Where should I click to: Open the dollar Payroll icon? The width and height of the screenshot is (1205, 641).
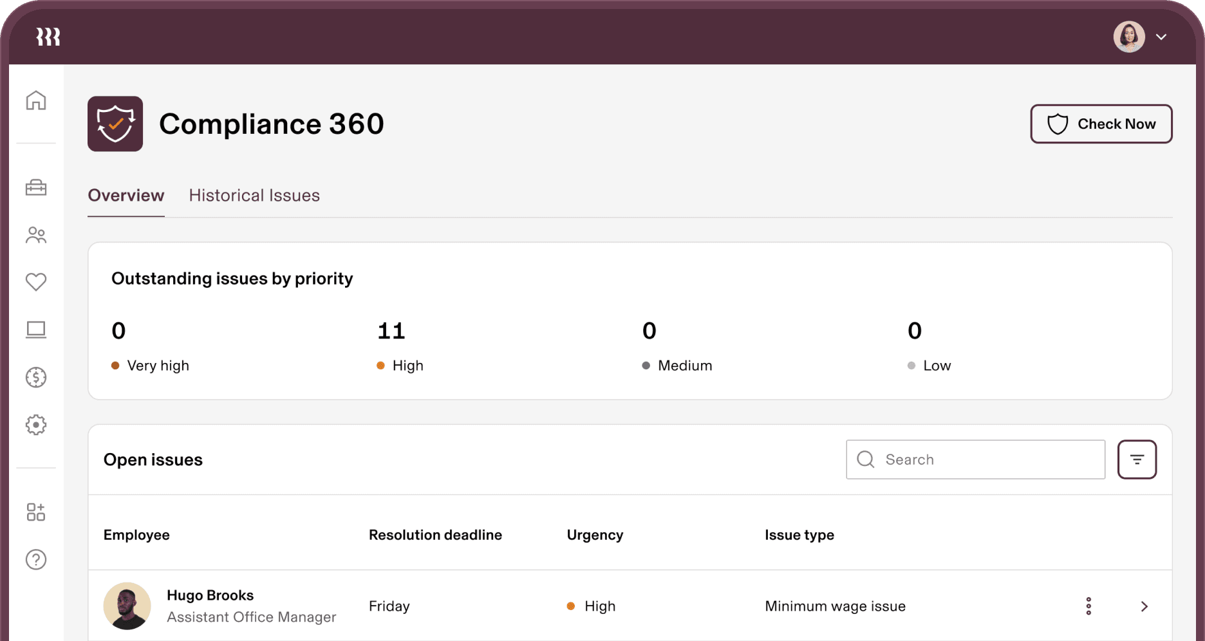pos(36,377)
